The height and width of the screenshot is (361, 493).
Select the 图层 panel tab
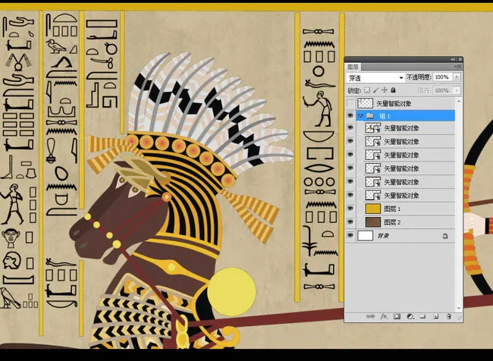[x=353, y=67]
